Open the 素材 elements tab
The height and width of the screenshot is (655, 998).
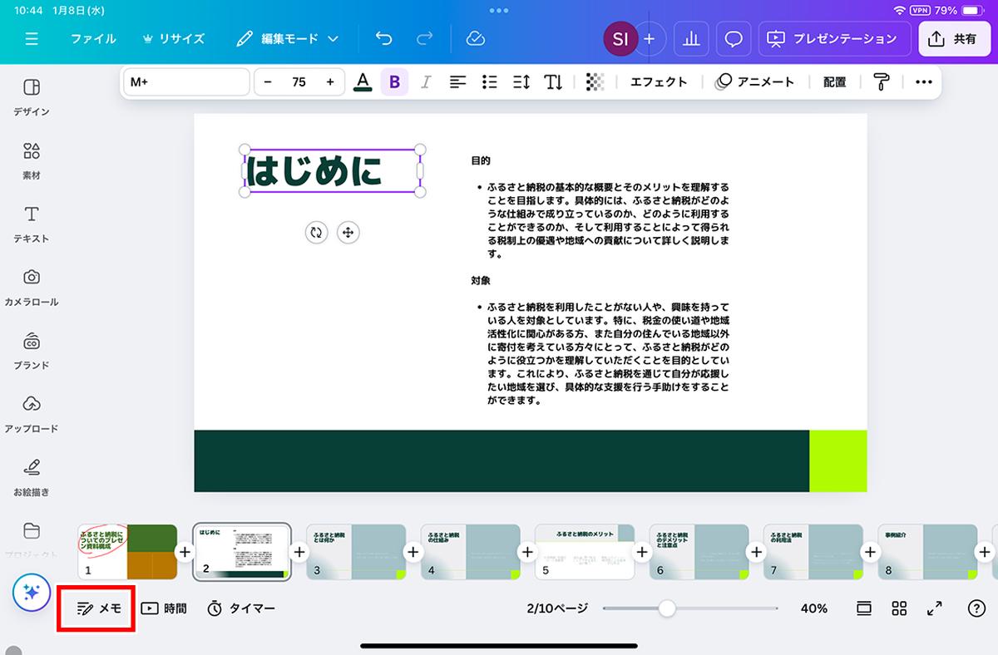[x=32, y=160]
